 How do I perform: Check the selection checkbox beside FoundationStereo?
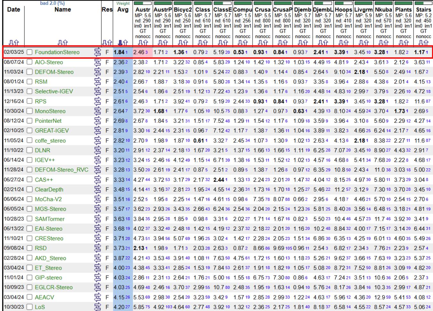(29, 52)
